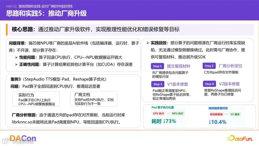The height and width of the screenshot is (146, 259).
Task: Click the NPU 执行 tag
Action: [x=178, y=113]
